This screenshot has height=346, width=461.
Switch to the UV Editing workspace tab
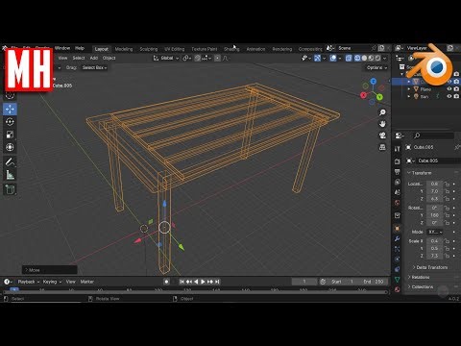pyautogui.click(x=175, y=49)
